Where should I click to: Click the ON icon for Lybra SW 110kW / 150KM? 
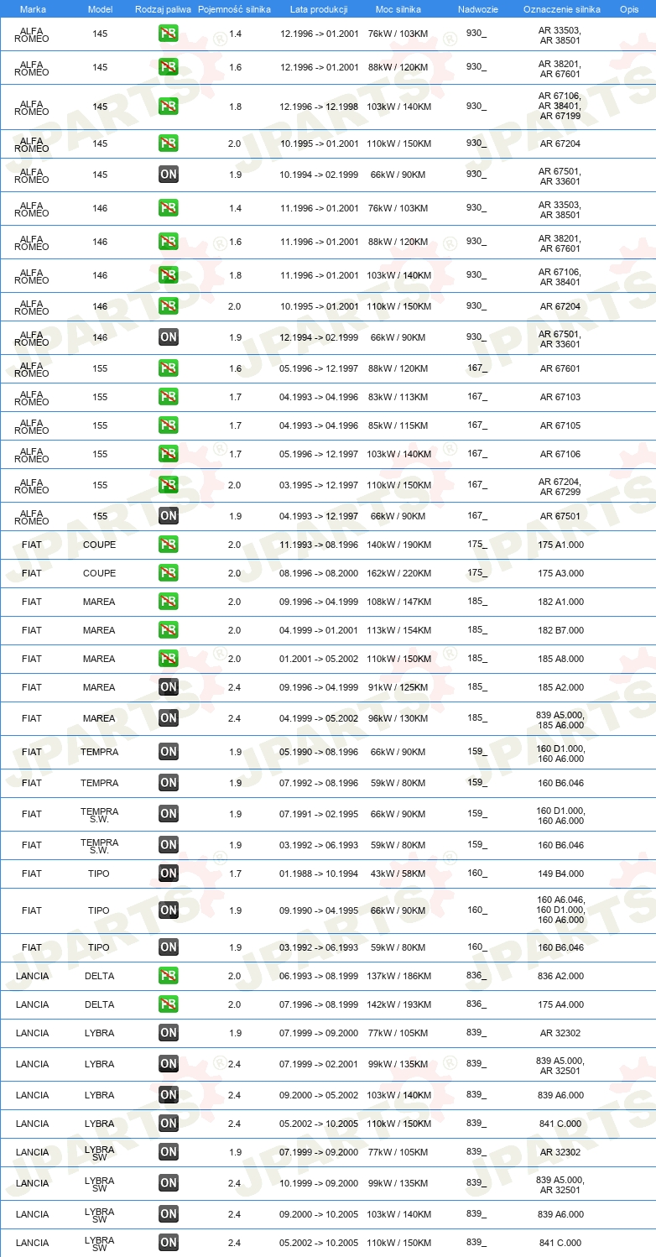coord(168,1243)
